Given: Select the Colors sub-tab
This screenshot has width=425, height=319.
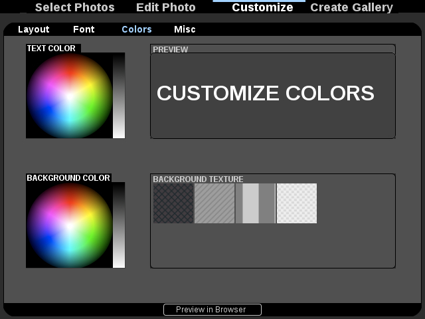Looking at the screenshot, I should pyautogui.click(x=137, y=29).
